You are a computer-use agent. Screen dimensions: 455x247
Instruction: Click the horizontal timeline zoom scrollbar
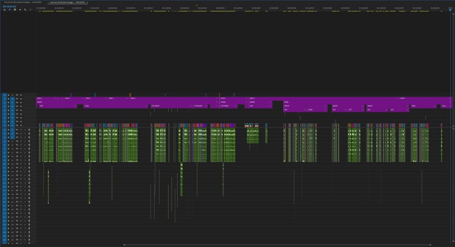[x=277, y=245]
